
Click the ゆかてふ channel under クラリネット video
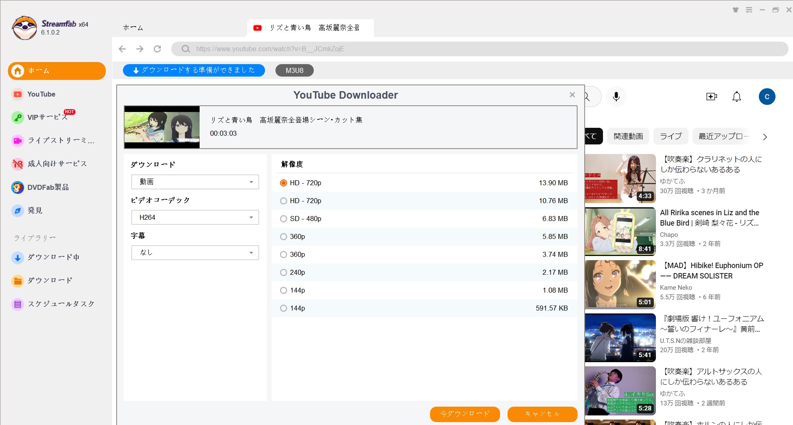[672, 181]
